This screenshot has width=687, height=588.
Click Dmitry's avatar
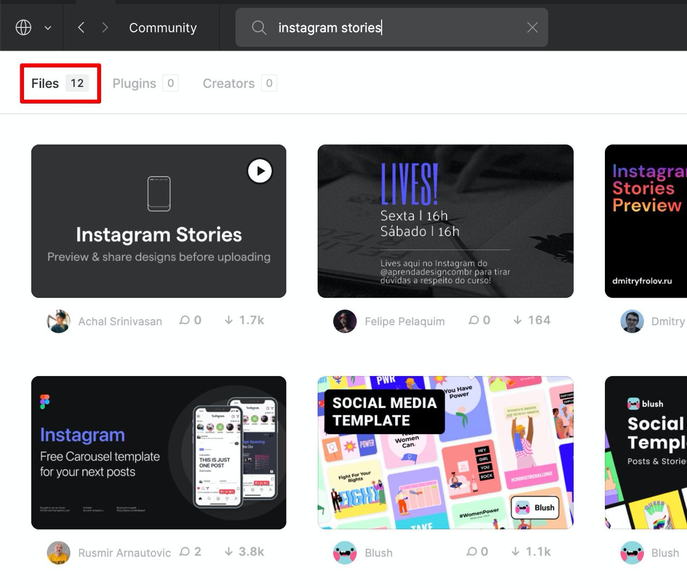coord(632,321)
